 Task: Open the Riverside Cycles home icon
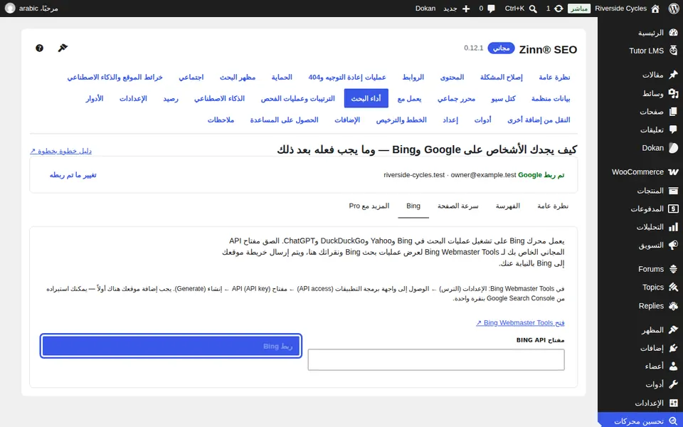tap(655, 9)
